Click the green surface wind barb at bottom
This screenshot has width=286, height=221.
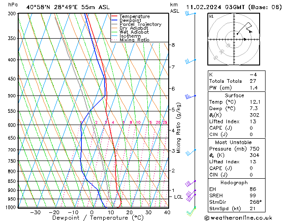tap(191, 211)
